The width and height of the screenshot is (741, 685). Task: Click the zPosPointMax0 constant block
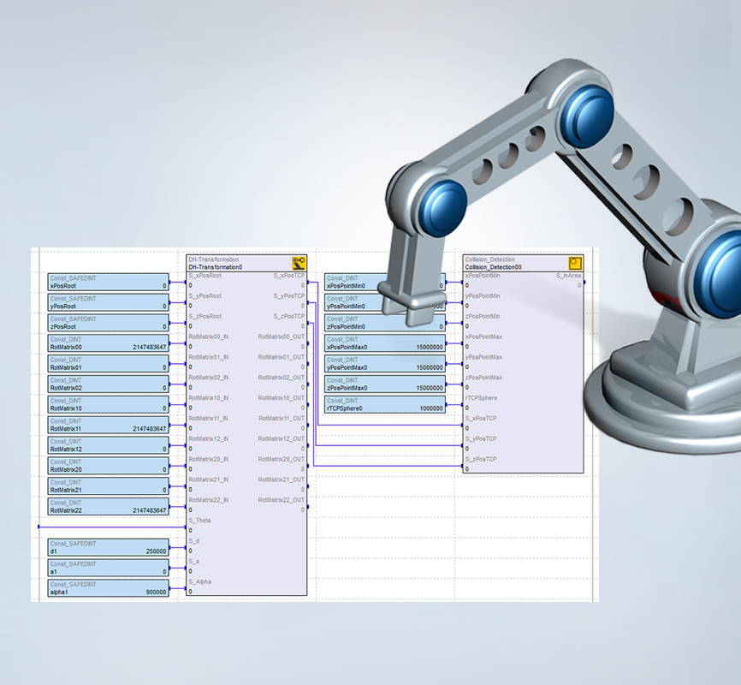(x=385, y=384)
